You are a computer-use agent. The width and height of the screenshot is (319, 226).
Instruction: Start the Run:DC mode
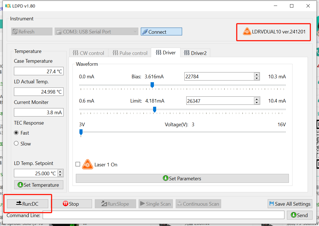[27, 204]
